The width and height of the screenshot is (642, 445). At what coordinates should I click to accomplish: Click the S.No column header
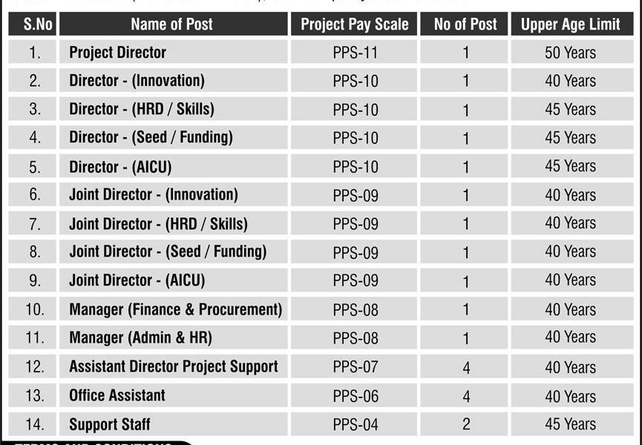tap(33, 24)
